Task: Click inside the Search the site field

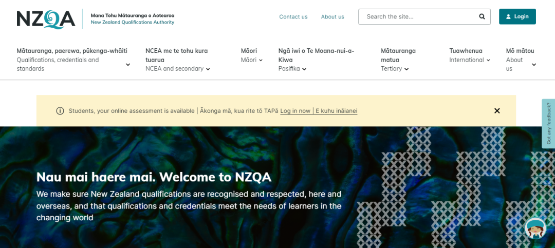Action: point(419,16)
